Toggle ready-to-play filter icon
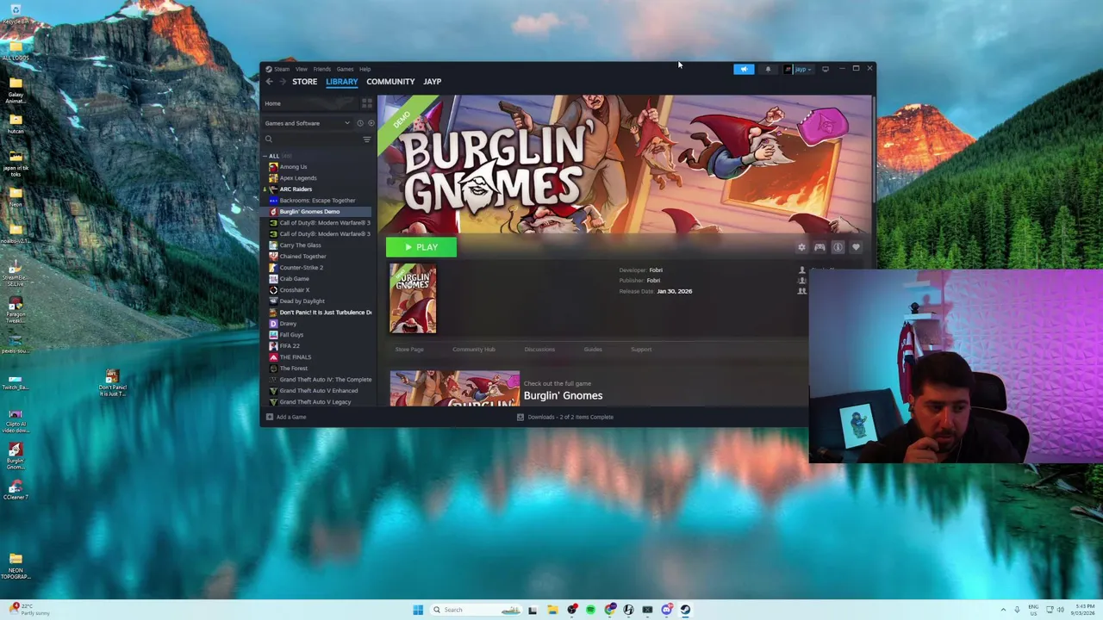Screen dimensions: 1103x620 371,123
